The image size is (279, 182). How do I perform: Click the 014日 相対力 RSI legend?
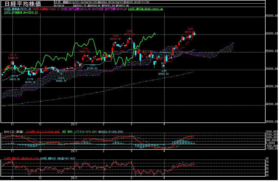pyautogui.click(x=21, y=158)
